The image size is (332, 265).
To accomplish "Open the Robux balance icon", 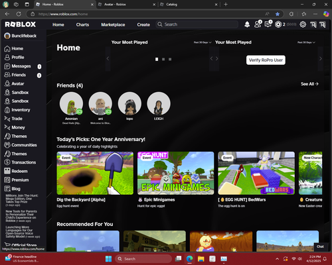I will [278, 25].
